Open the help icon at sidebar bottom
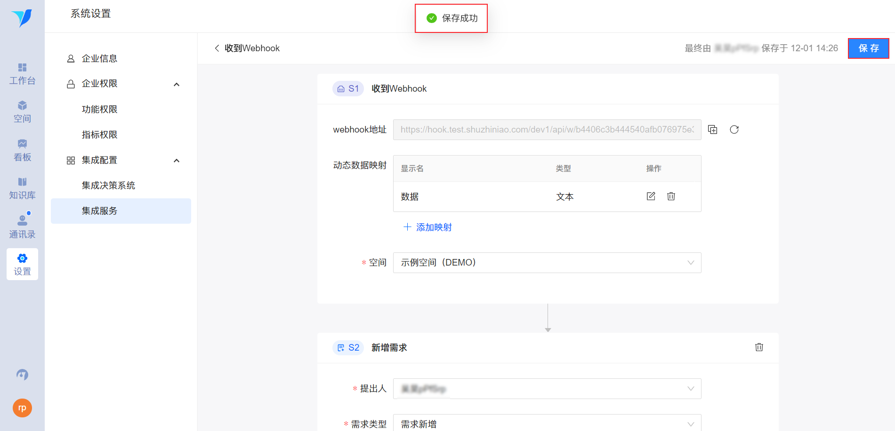Image resolution: width=895 pixels, height=431 pixels. 22,375
